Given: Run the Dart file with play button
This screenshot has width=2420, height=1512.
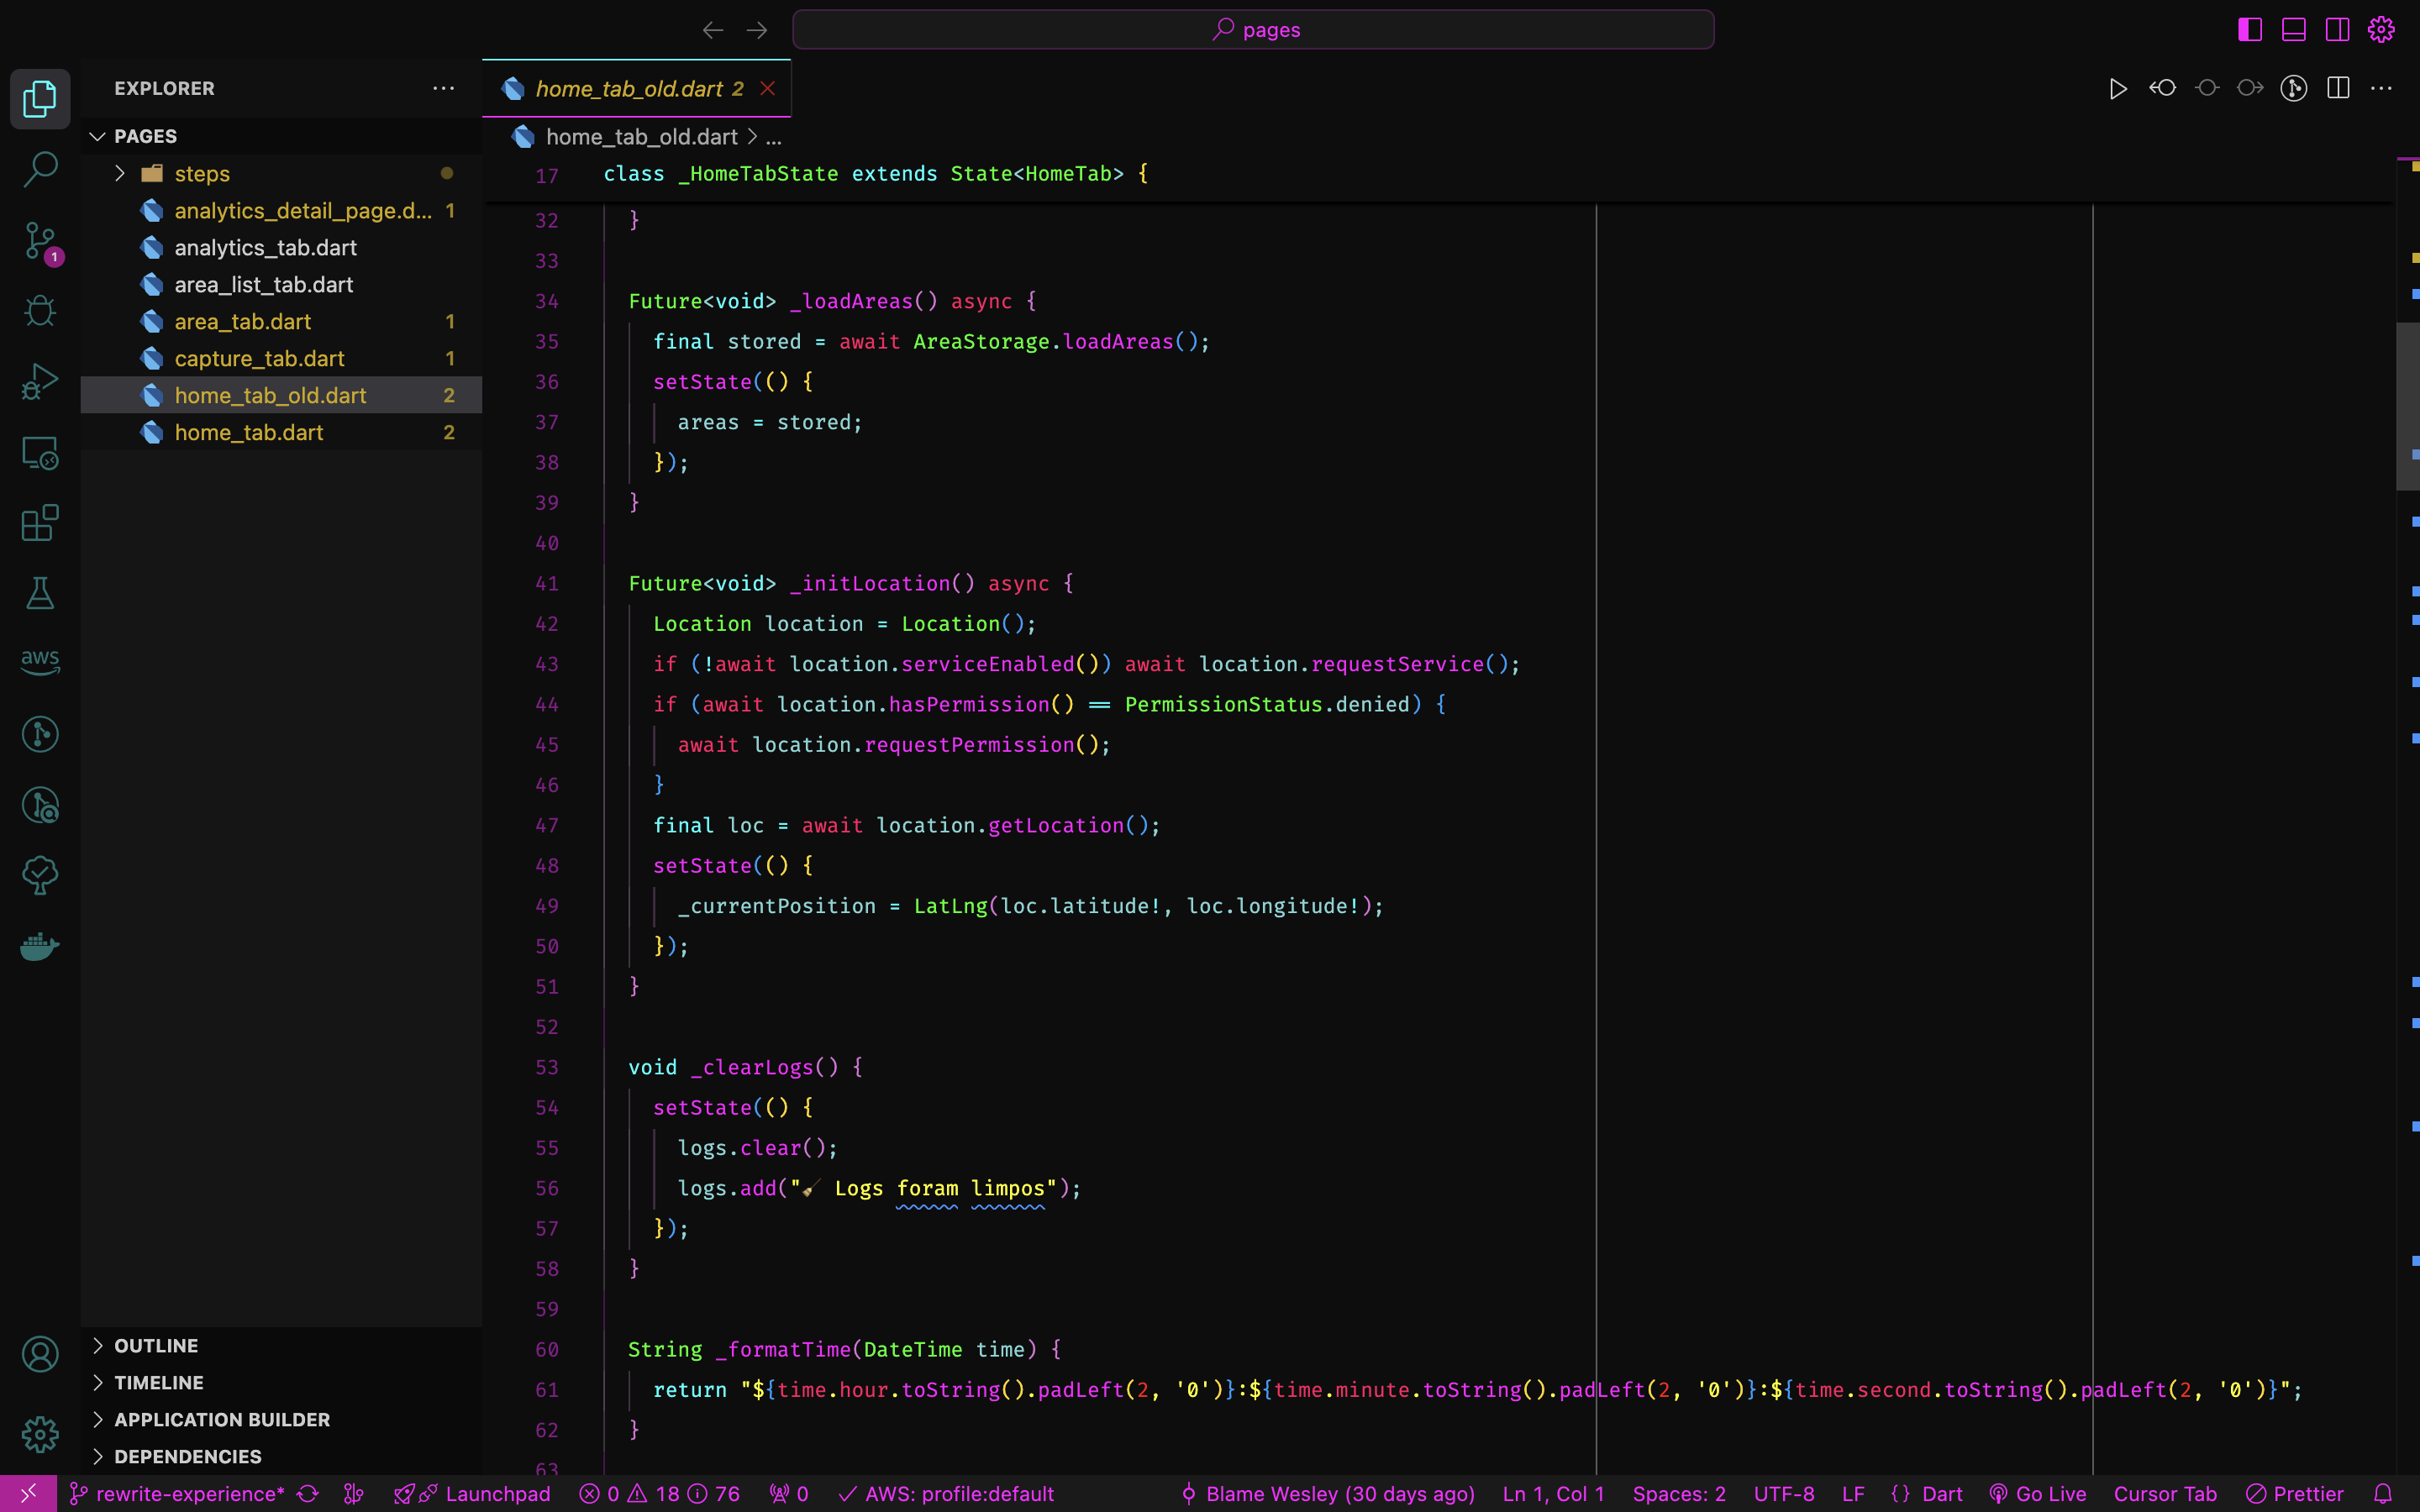Looking at the screenshot, I should click(2117, 89).
